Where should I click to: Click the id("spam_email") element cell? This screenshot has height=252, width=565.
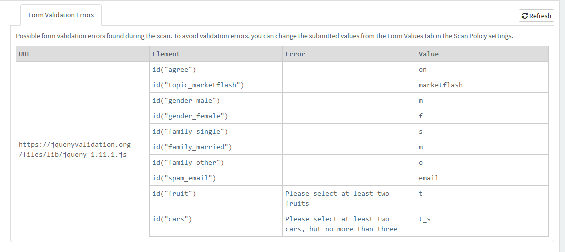[x=184, y=178]
